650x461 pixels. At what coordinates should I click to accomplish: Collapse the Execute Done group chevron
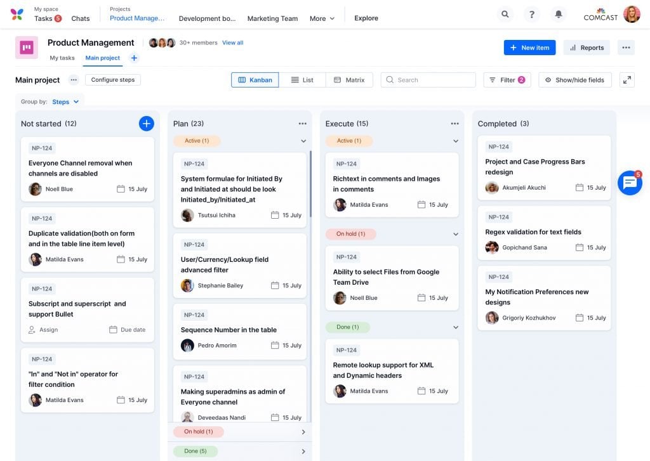pos(456,327)
